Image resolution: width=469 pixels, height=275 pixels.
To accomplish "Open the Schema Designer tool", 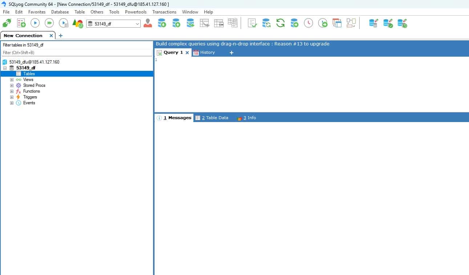I will click(x=351, y=23).
